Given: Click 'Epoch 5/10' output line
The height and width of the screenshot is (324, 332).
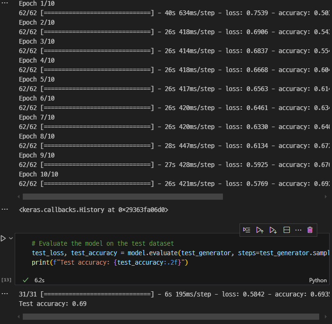Looking at the screenshot, I should 37,79.
